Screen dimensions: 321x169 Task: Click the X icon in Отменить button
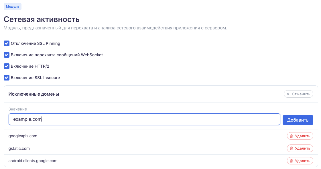[x=288, y=94]
